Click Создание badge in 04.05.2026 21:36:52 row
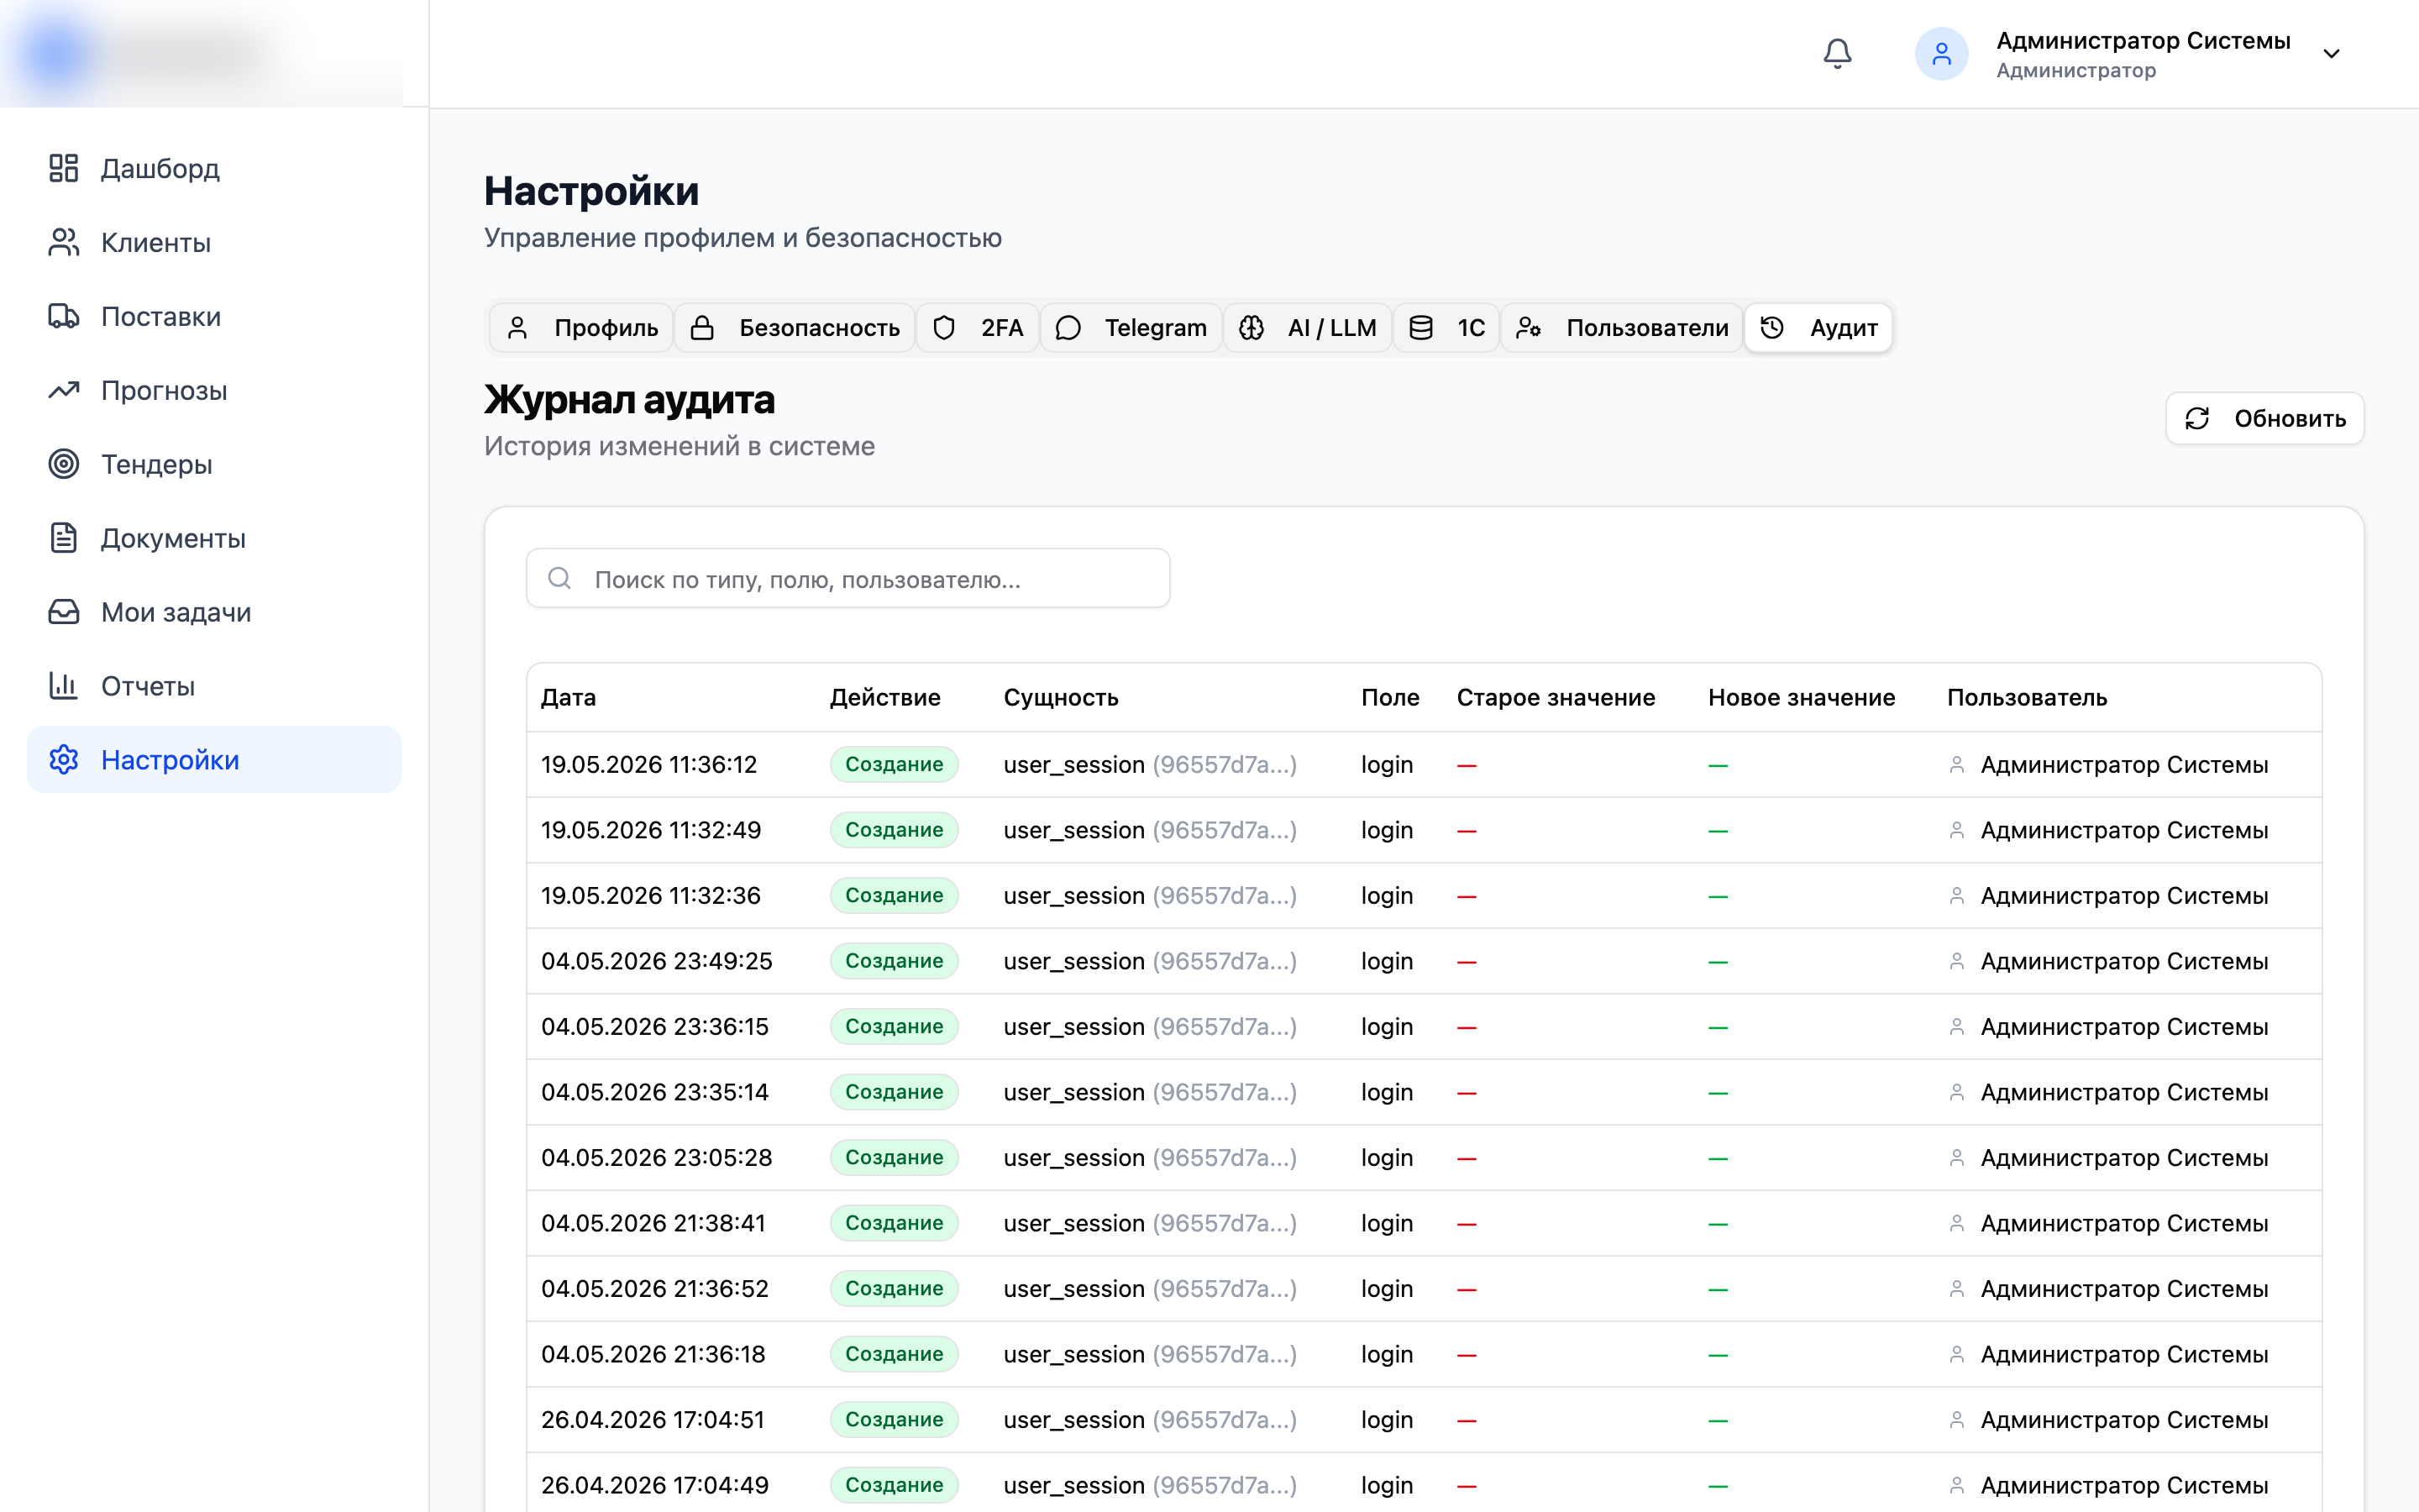 click(x=894, y=1289)
